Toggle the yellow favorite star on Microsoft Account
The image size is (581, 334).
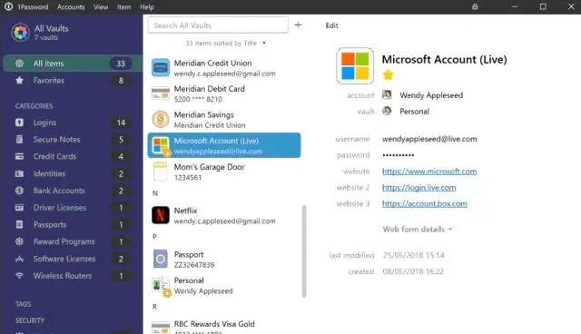click(x=388, y=74)
